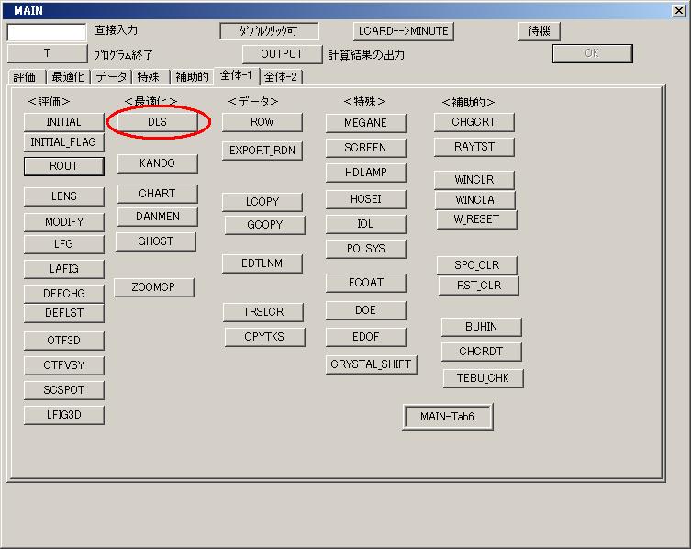Viewport: 691px width, 549px height.
Task: Select the 補助的 tab
Action: click(x=192, y=77)
